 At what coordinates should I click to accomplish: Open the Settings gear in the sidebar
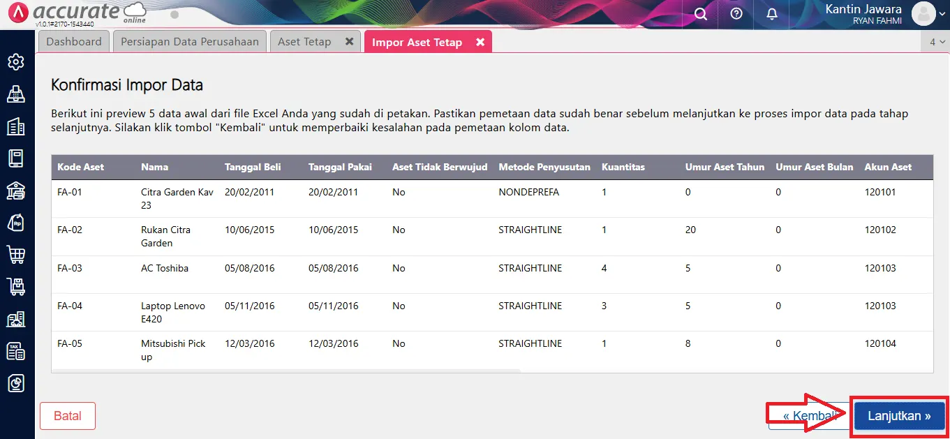[x=17, y=61]
